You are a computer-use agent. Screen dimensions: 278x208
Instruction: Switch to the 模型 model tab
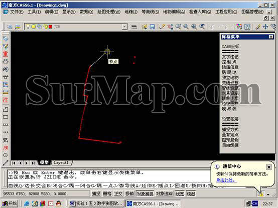tap(44, 163)
